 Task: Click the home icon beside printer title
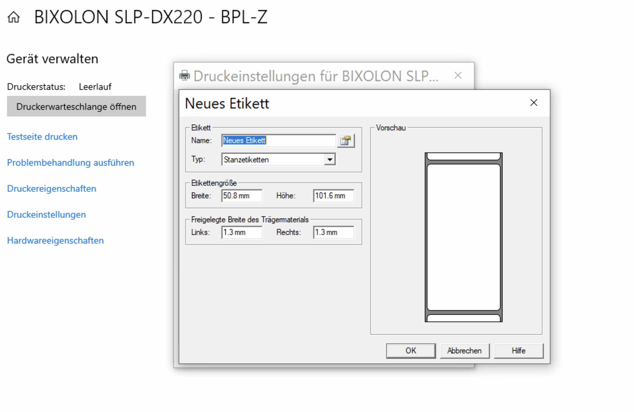point(14,17)
